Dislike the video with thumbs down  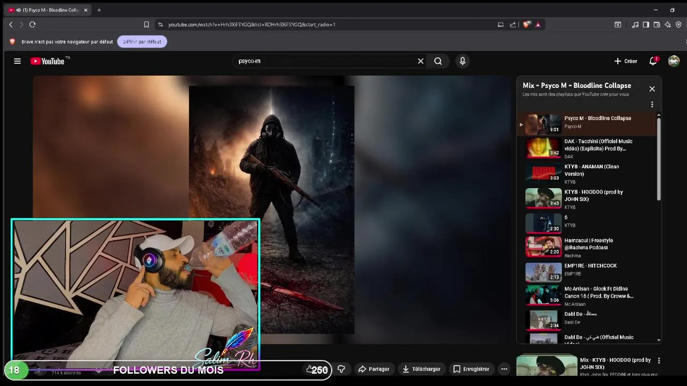tap(341, 369)
